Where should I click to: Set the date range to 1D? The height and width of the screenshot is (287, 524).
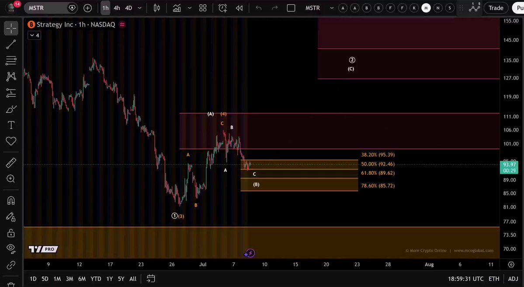pos(33,279)
